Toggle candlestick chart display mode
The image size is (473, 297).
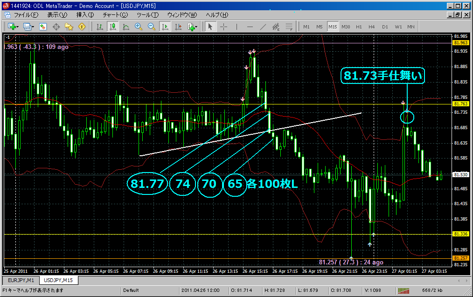[x=112, y=27]
